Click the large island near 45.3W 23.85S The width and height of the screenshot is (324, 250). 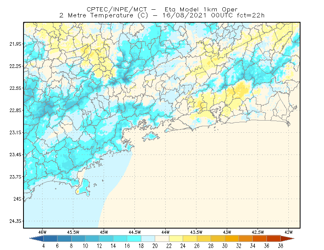click(83, 187)
